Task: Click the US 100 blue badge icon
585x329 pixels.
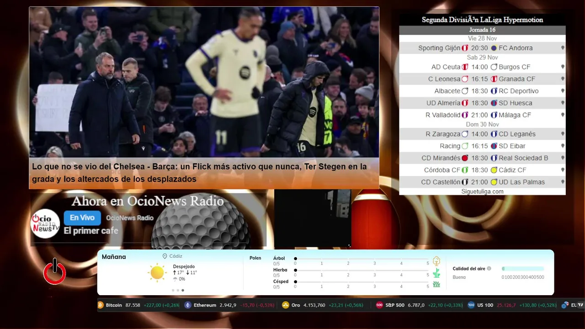Action: 471,305
